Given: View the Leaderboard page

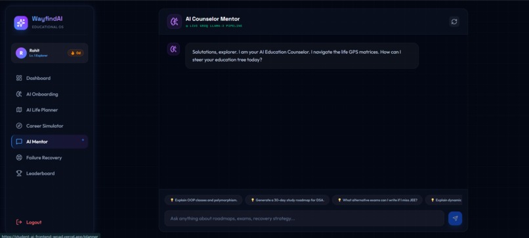Looking at the screenshot, I should (50, 173).
